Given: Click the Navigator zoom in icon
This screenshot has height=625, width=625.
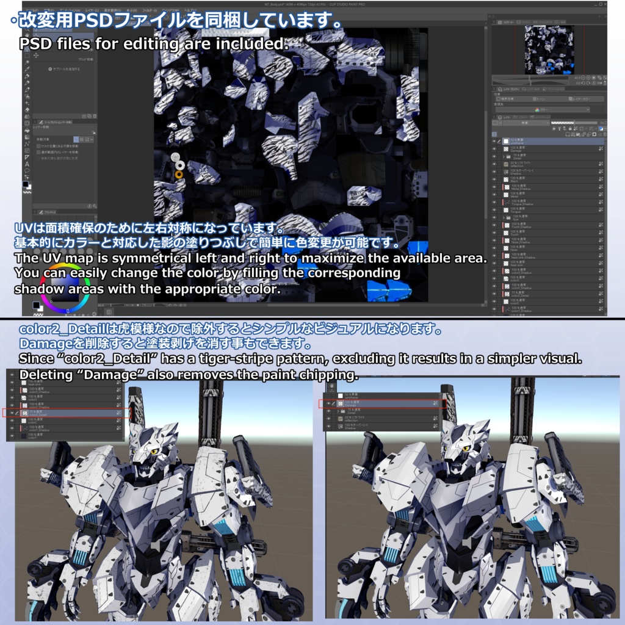Looking at the screenshot, I should [x=588, y=78].
